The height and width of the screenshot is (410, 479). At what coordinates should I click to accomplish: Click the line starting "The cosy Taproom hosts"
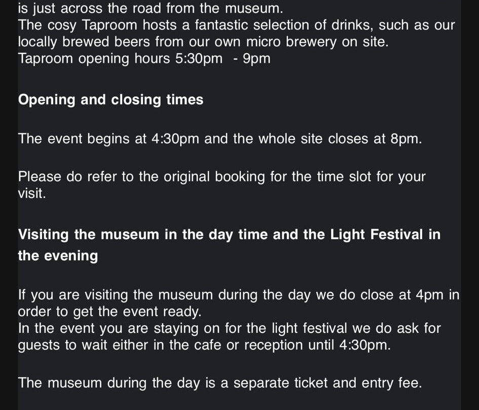(x=236, y=25)
